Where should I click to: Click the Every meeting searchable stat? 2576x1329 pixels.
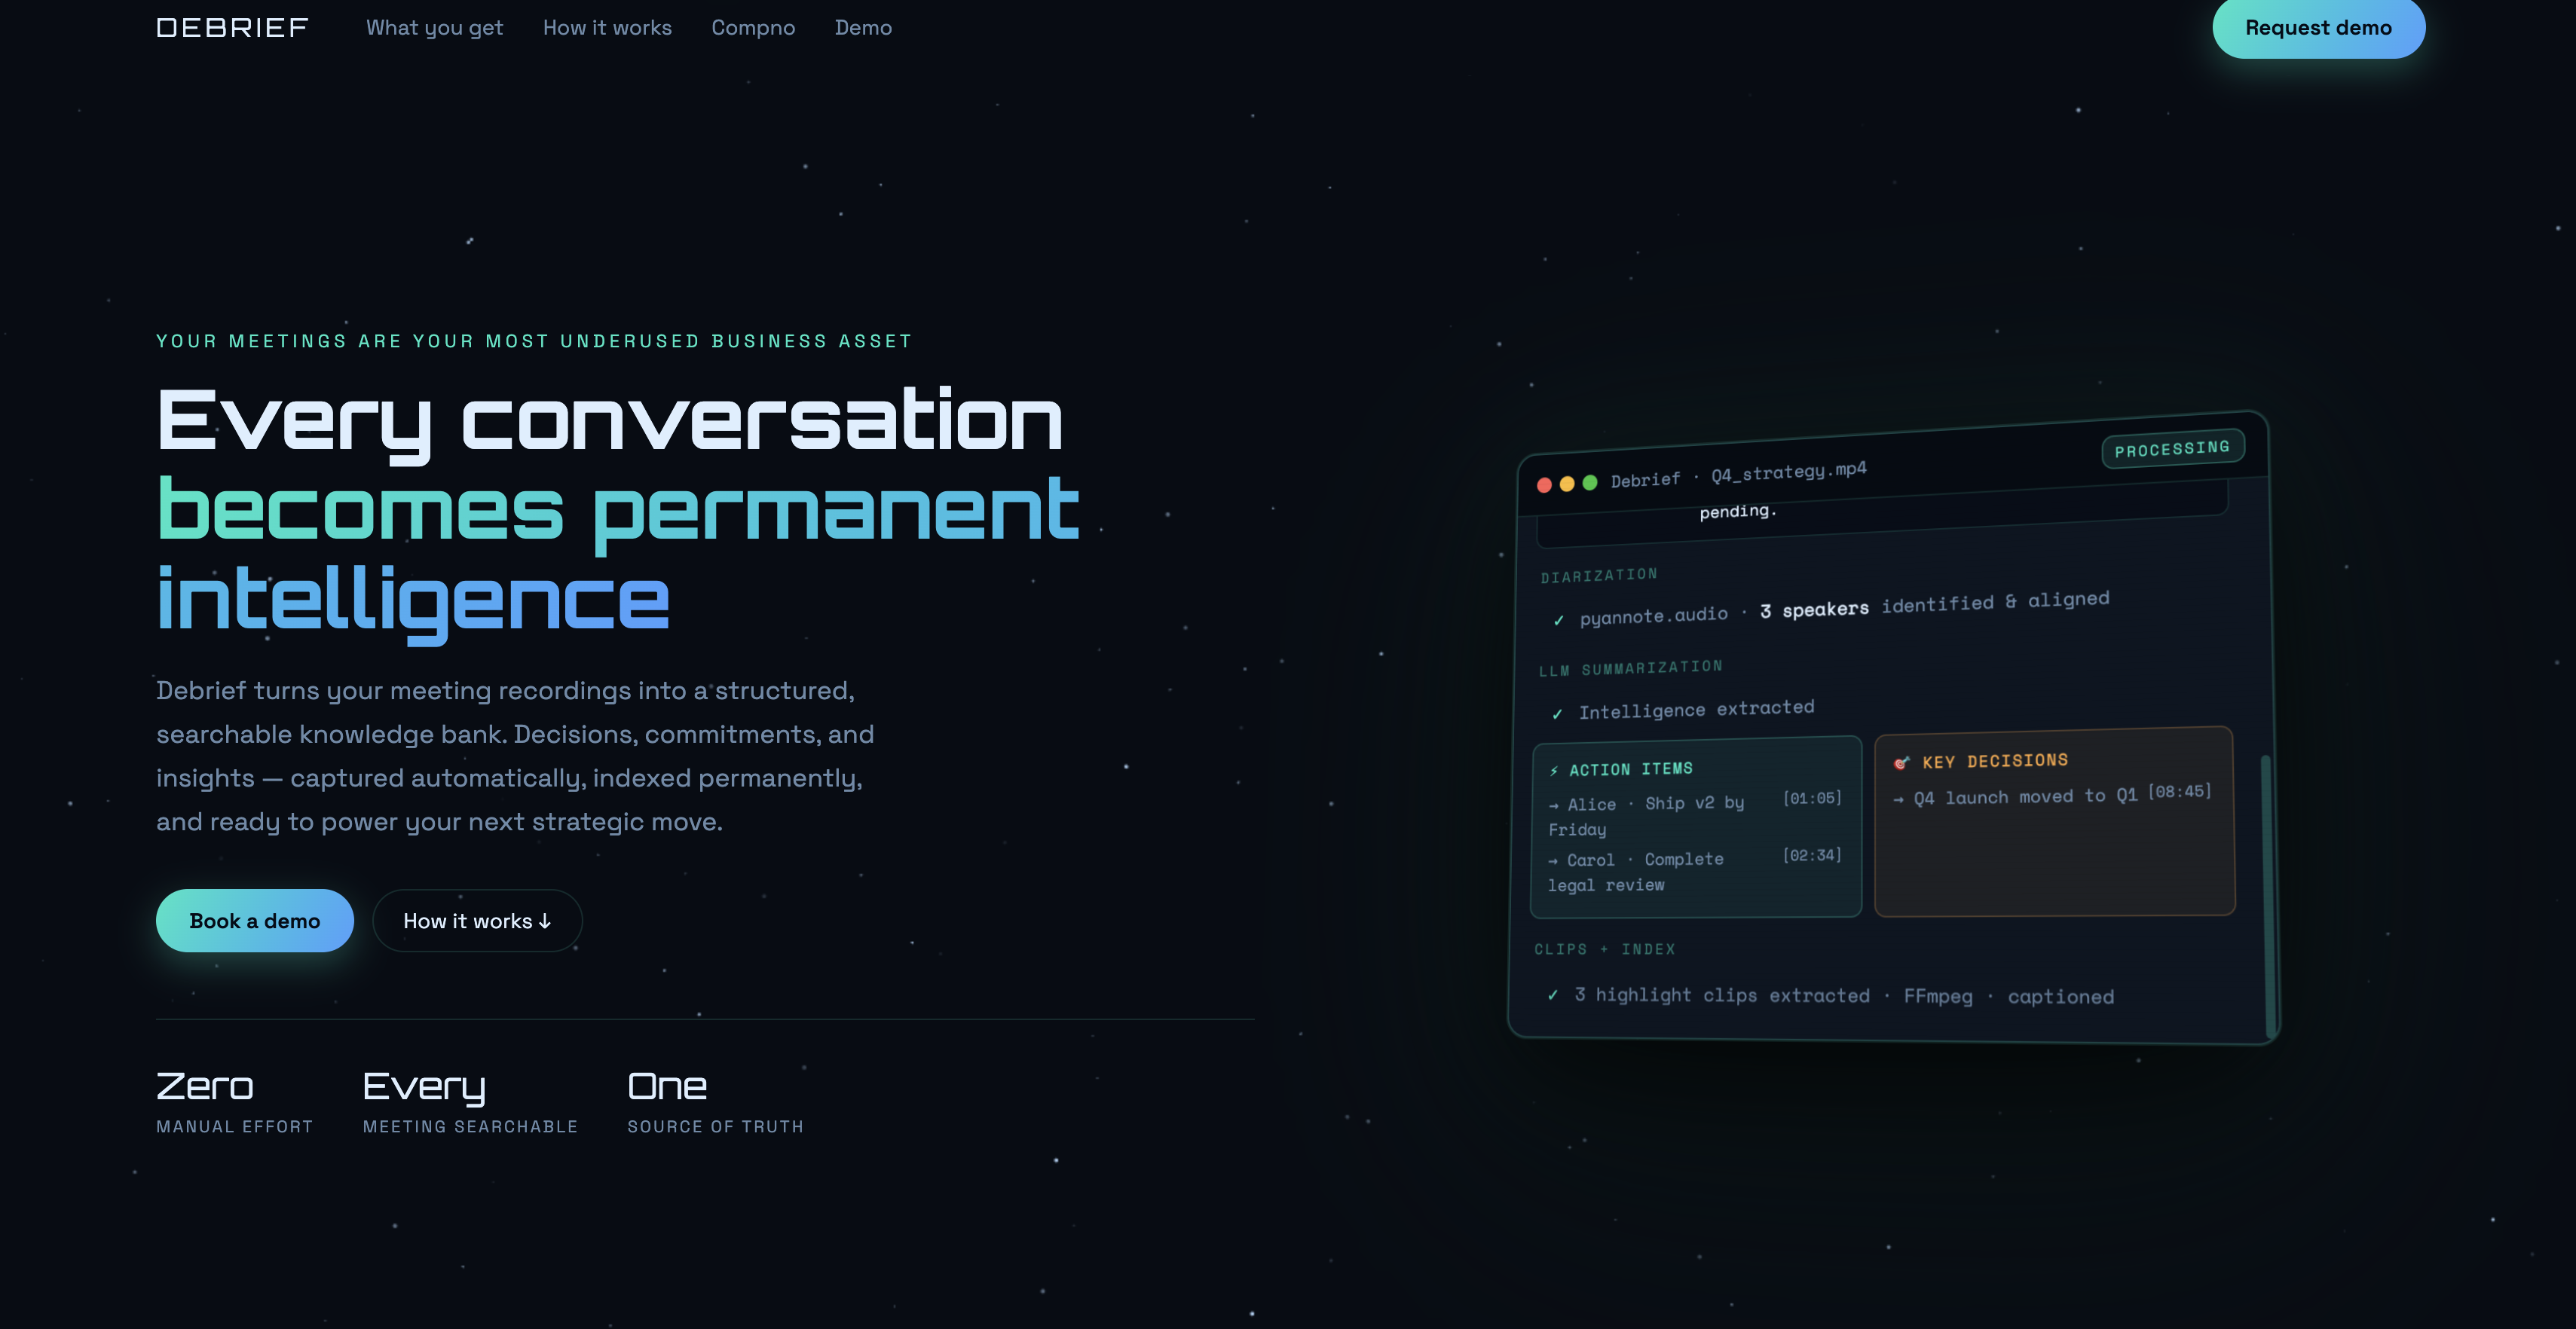point(470,1101)
